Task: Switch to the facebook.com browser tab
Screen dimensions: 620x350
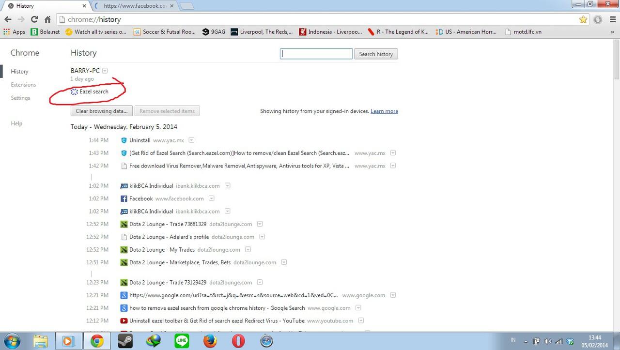Action: [x=134, y=6]
